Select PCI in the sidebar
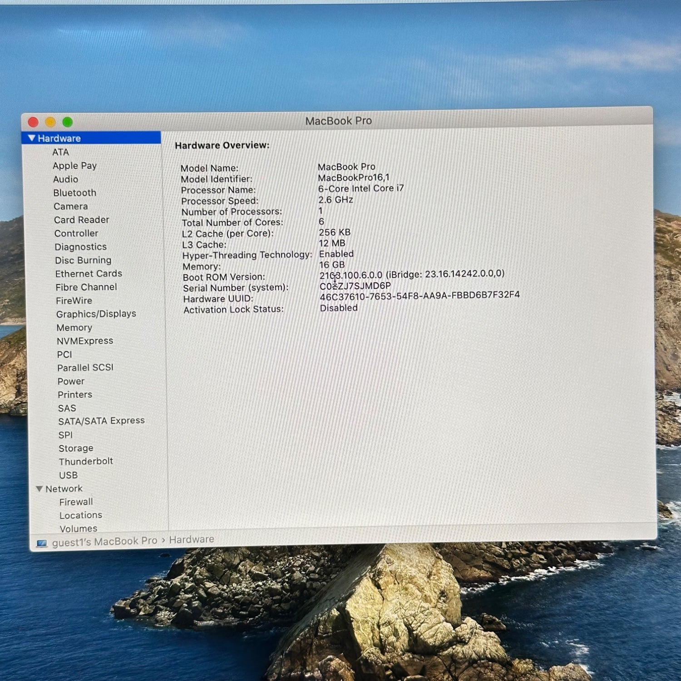 [64, 355]
